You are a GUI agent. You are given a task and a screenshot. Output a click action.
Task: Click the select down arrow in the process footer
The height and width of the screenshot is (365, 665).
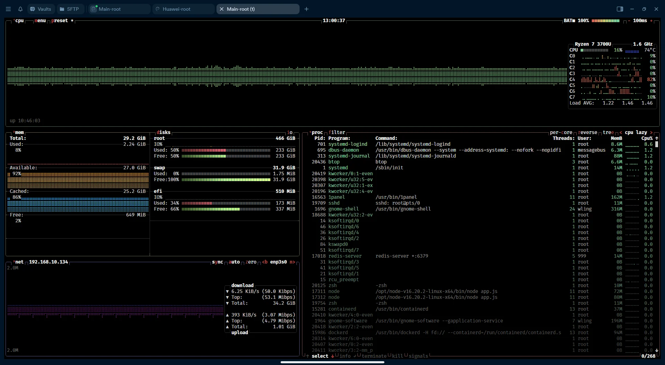(x=332, y=356)
